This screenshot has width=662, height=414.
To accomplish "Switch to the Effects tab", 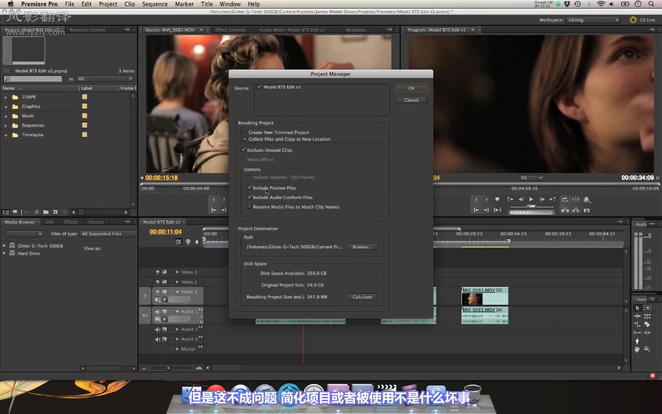I will pyautogui.click(x=71, y=222).
